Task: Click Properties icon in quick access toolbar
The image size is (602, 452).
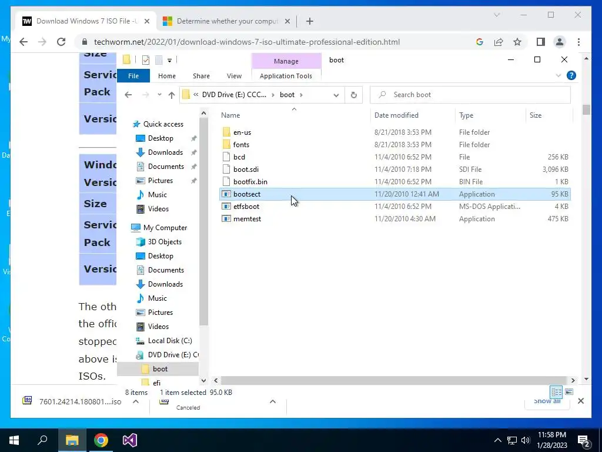Action: [146, 59]
